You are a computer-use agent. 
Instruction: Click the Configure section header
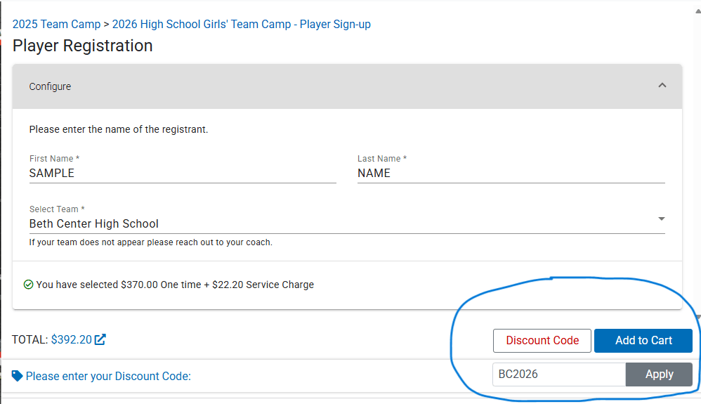point(50,86)
